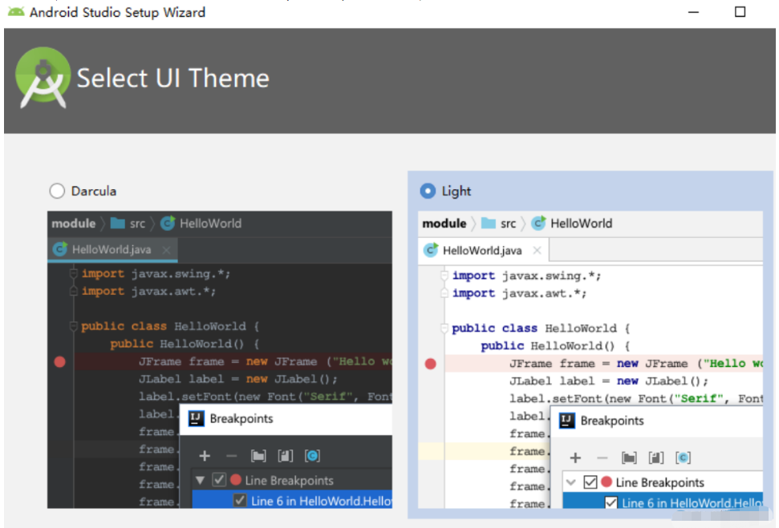Click the src folder icon in Light breadcrumb
Screen dimensions: 779x528
[488, 224]
